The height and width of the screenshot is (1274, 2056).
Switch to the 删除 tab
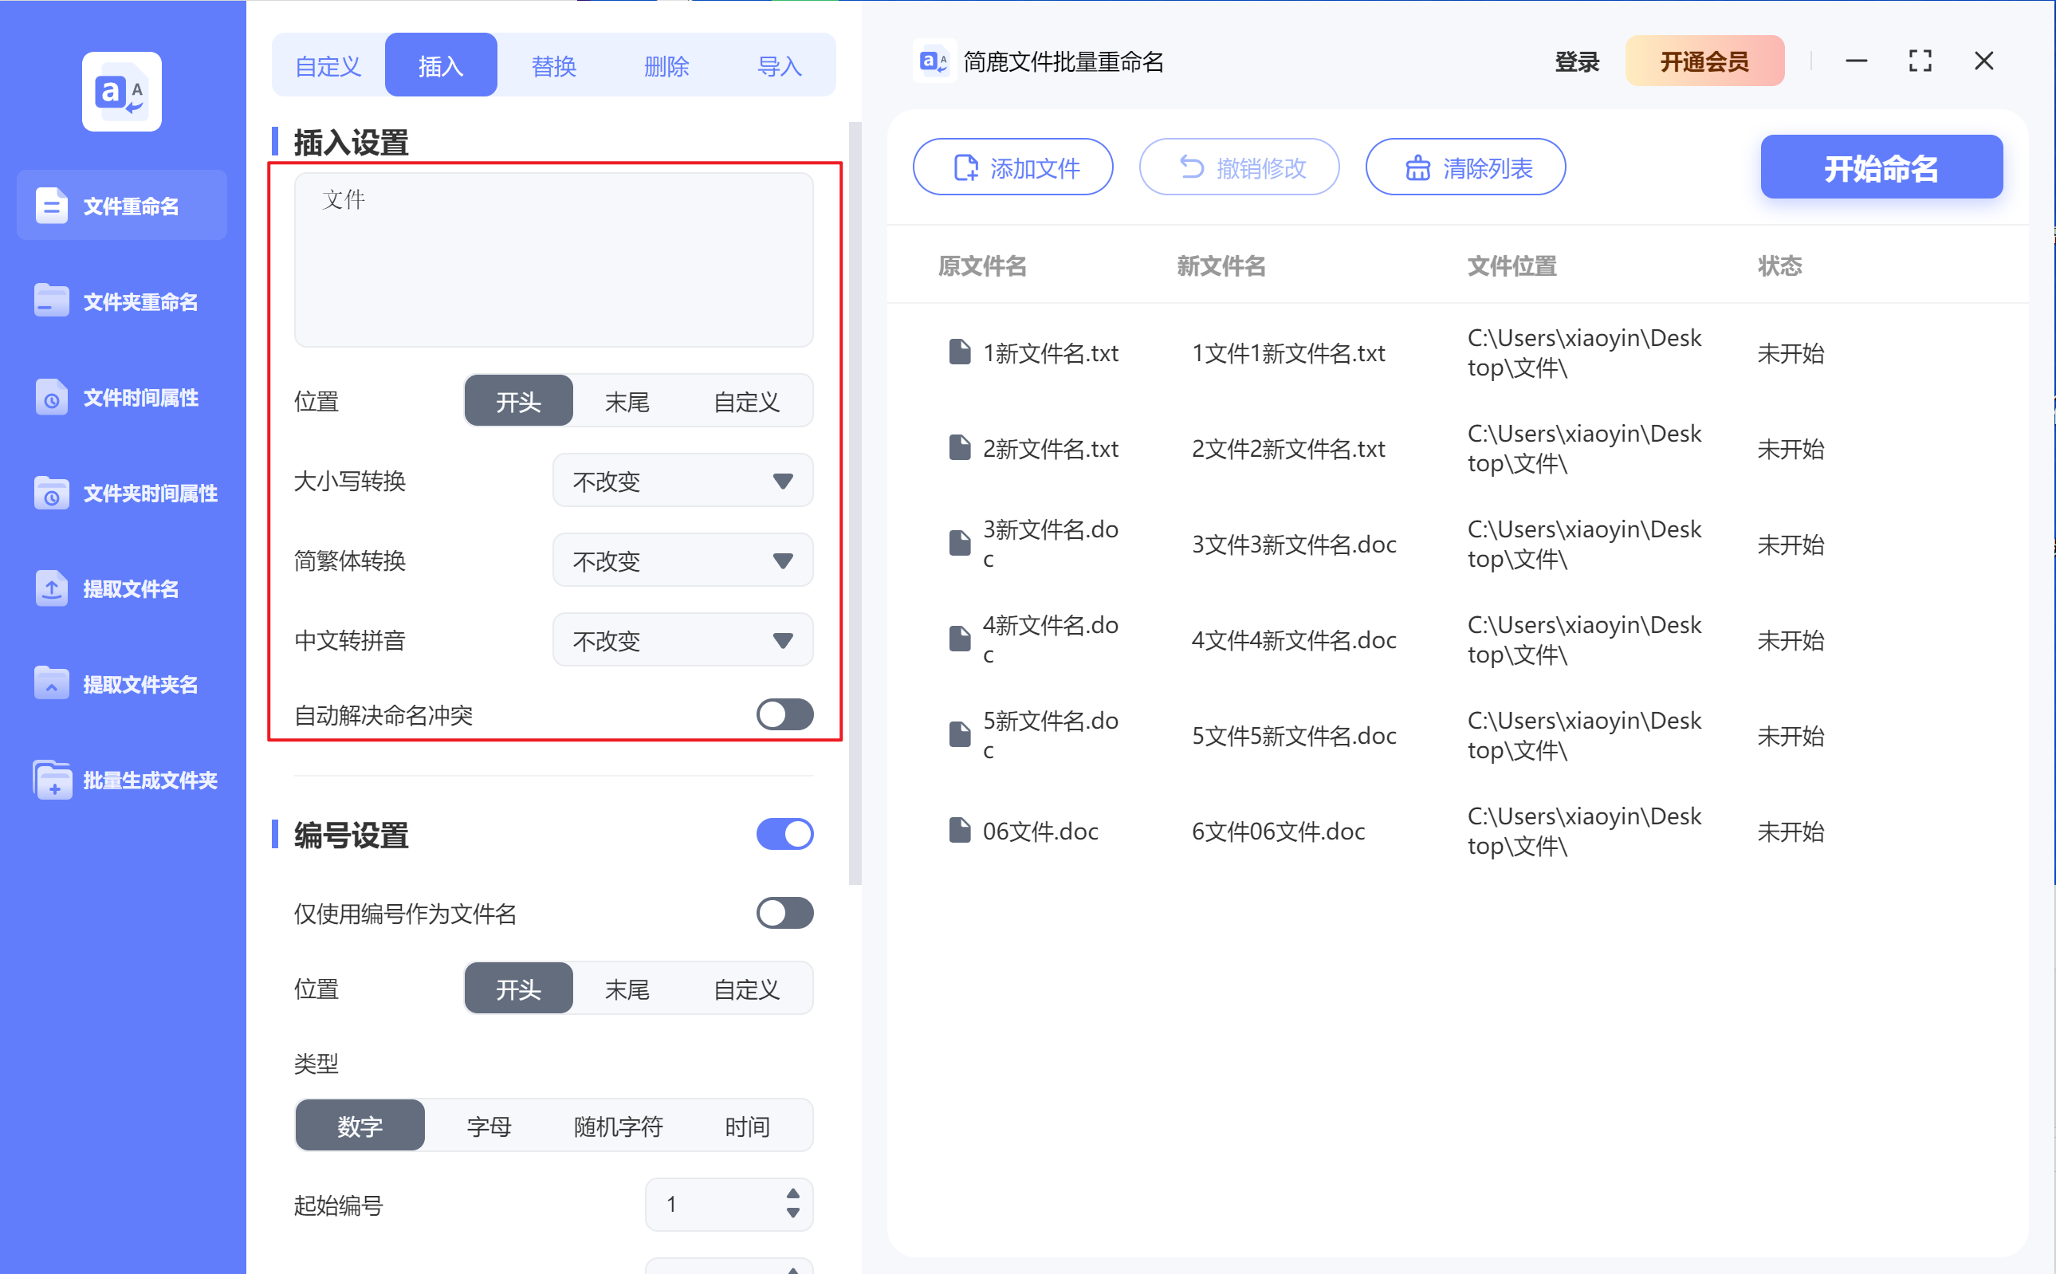pyautogui.click(x=666, y=64)
